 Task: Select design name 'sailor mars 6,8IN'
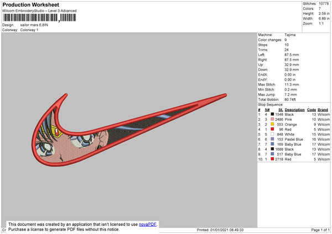click(34, 25)
